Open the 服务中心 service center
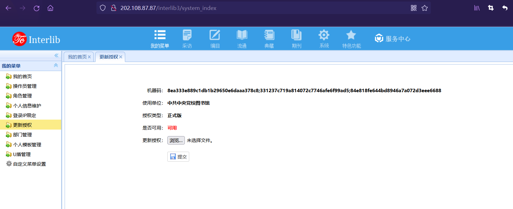 [x=392, y=38]
